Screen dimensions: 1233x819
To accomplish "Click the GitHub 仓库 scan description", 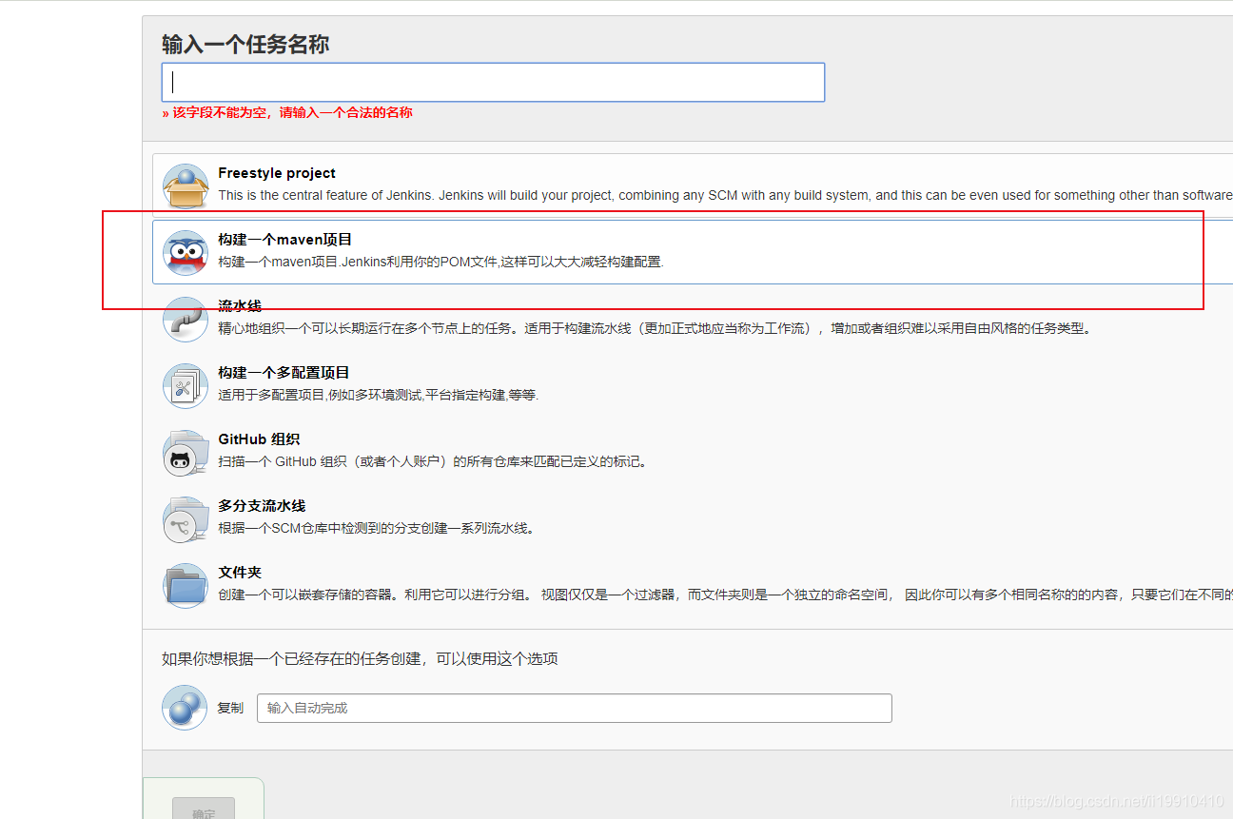I will click(x=433, y=461).
